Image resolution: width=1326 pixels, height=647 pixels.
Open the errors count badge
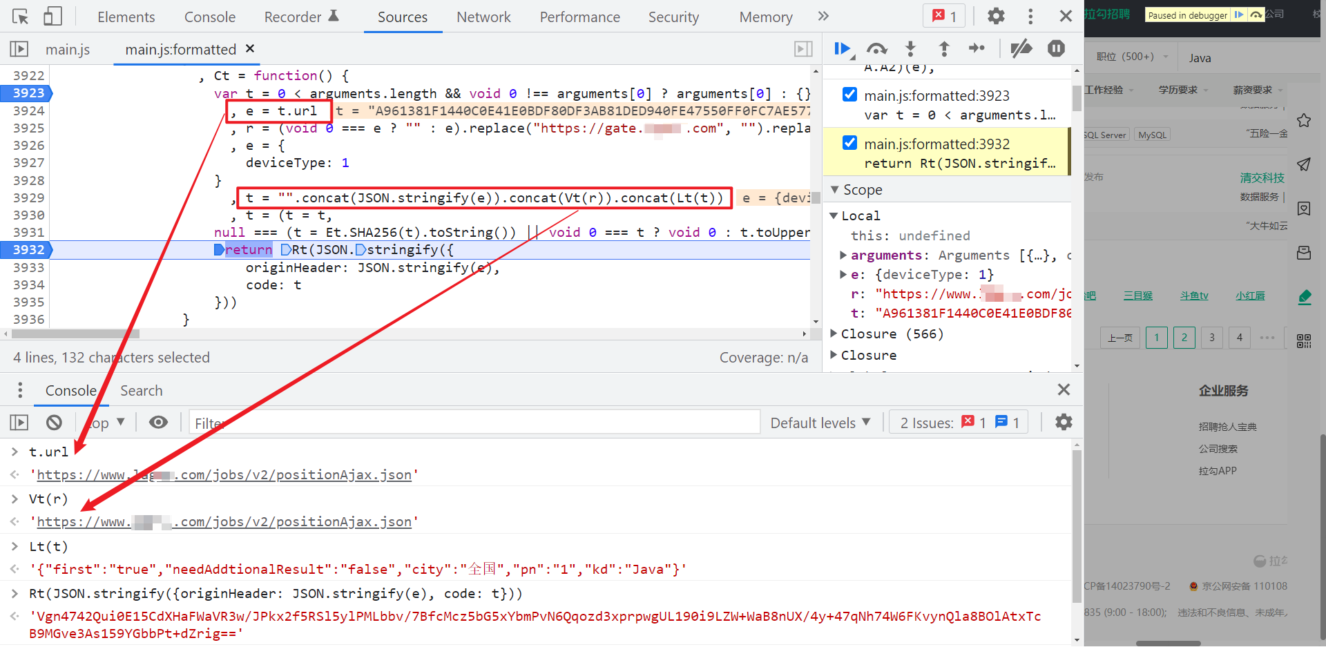pyautogui.click(x=944, y=16)
